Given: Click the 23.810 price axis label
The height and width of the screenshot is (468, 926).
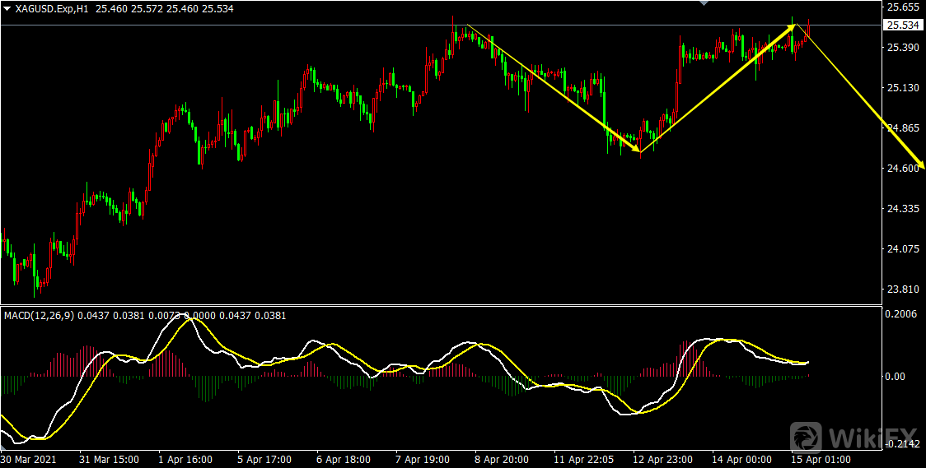Looking at the screenshot, I should point(902,290).
